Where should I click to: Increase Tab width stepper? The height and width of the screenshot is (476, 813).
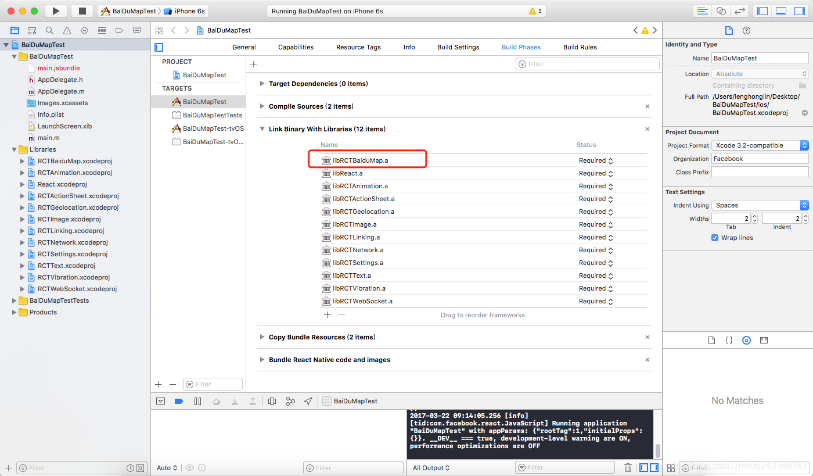coord(754,216)
